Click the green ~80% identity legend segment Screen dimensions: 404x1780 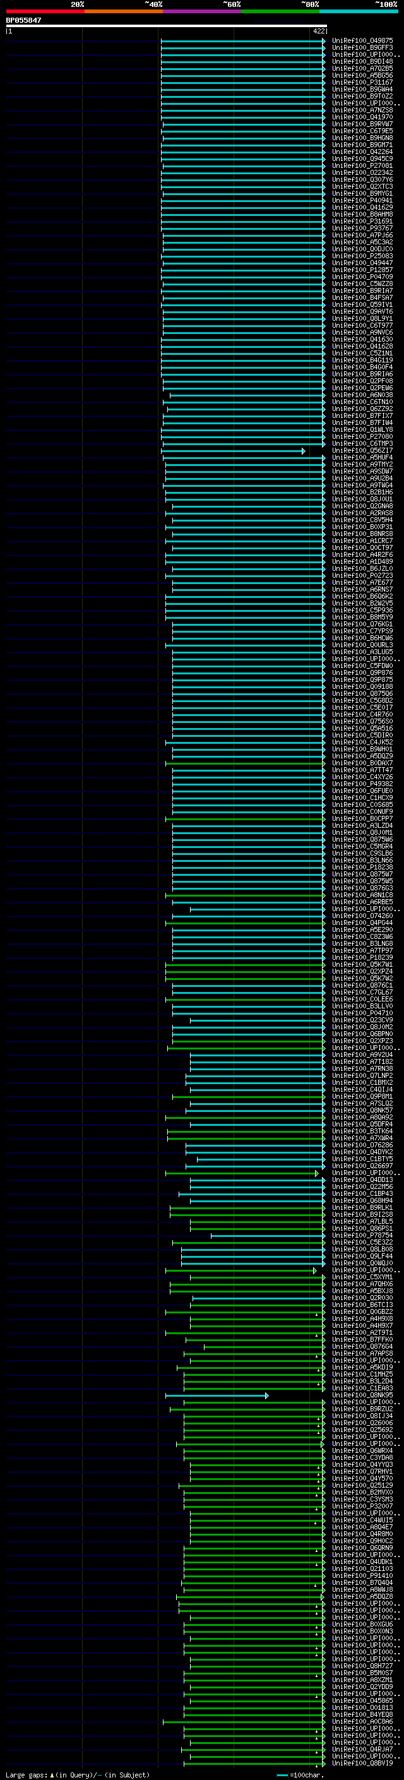coord(280,11)
